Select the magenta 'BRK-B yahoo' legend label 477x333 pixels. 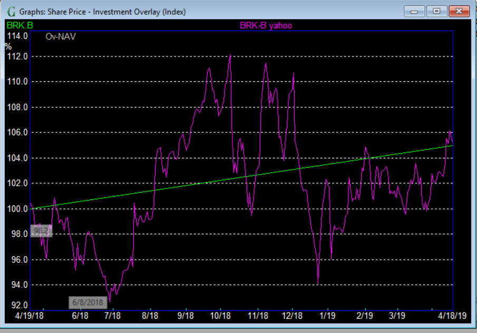pos(266,25)
